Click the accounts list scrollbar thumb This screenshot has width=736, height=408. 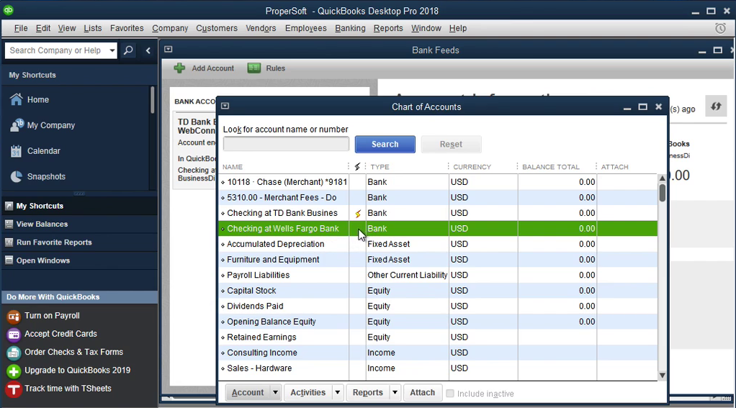(663, 193)
